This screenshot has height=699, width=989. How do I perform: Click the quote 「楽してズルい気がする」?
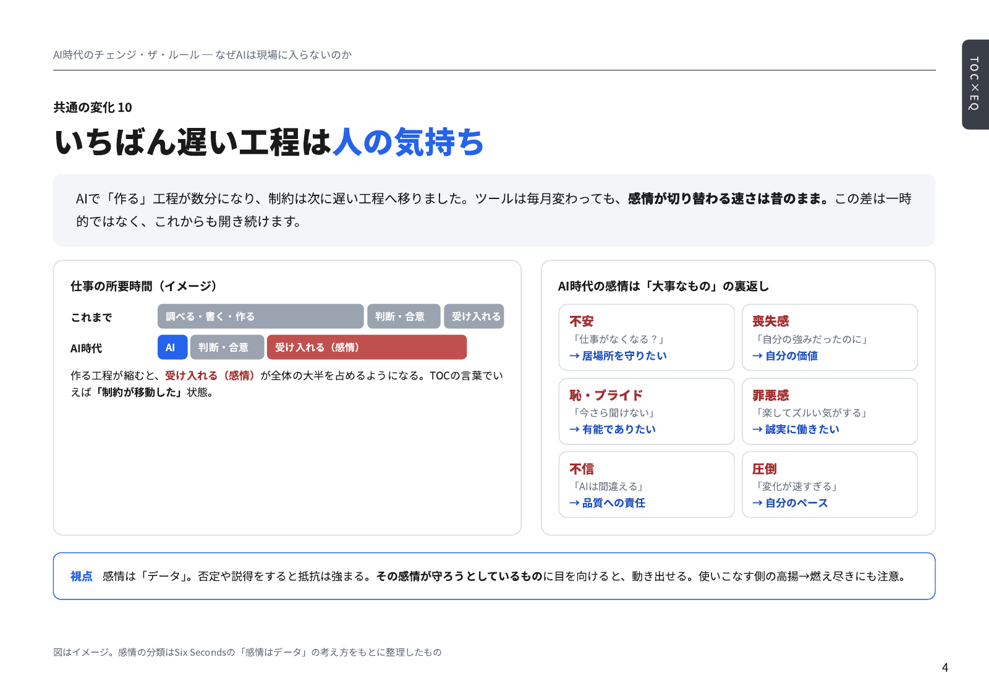[x=812, y=413]
